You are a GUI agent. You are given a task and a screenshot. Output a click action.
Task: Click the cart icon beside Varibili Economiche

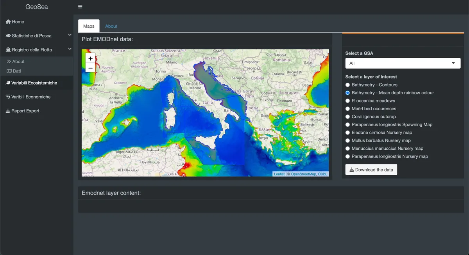(x=8, y=97)
